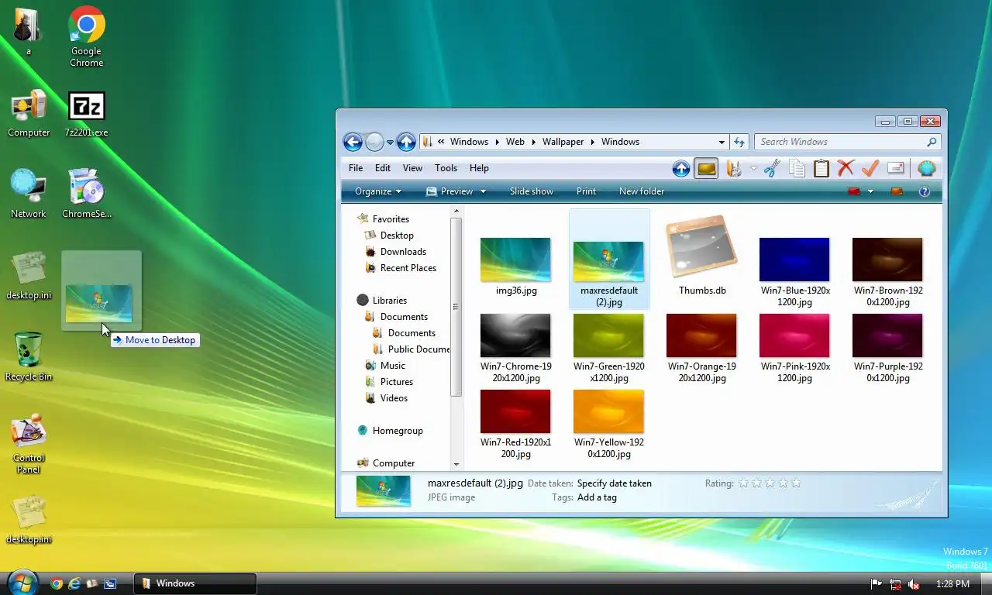Click the orange checkmark icon in the toolbar

pyautogui.click(x=870, y=168)
